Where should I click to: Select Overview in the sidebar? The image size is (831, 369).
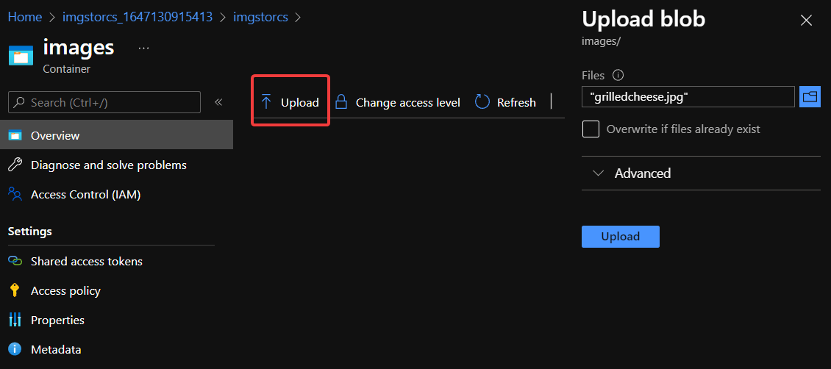55,135
